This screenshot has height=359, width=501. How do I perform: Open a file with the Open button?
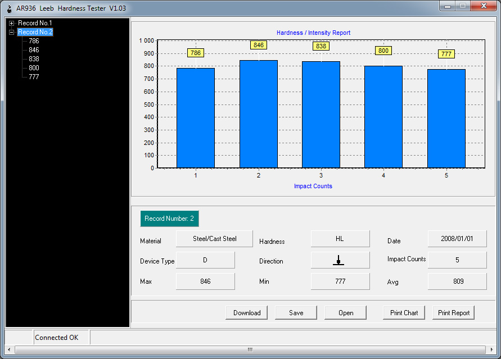[345, 313]
